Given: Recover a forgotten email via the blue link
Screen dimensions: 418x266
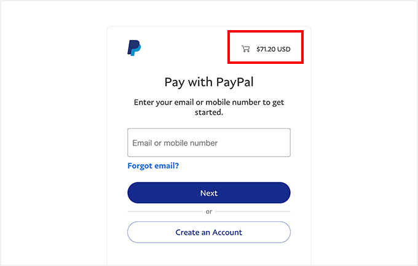Looking at the screenshot, I should [153, 166].
